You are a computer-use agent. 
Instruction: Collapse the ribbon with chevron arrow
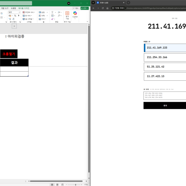pos(87,22)
